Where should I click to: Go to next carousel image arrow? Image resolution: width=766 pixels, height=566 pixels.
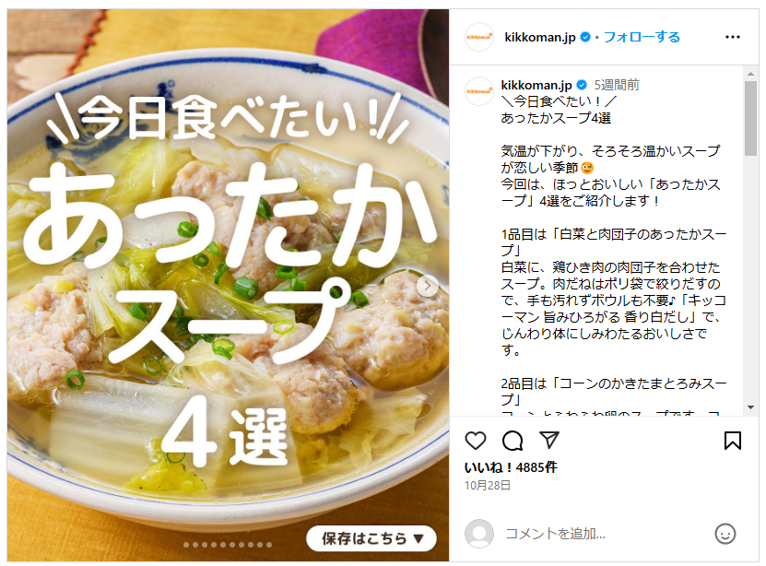click(428, 286)
